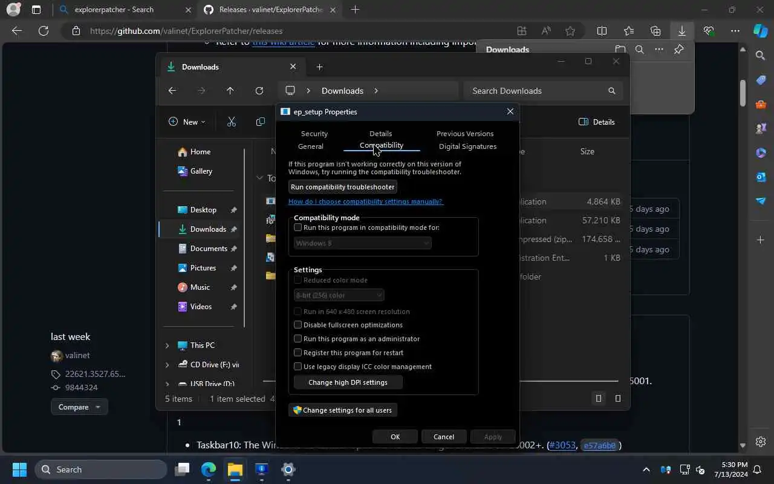Open Edge favorites star icon

point(570,31)
